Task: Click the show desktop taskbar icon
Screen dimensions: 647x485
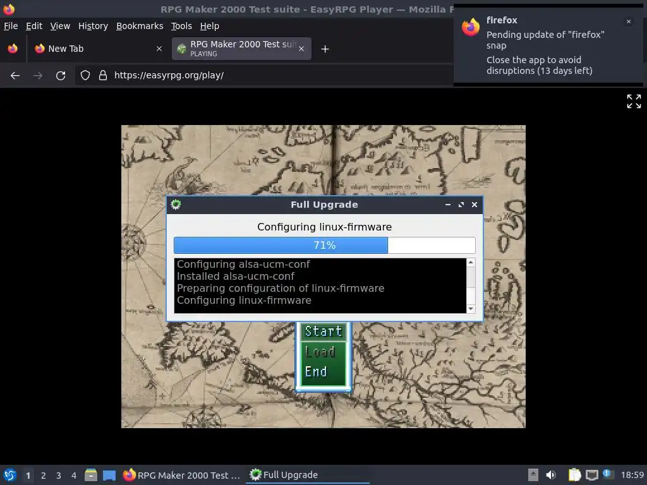Action: [x=109, y=475]
